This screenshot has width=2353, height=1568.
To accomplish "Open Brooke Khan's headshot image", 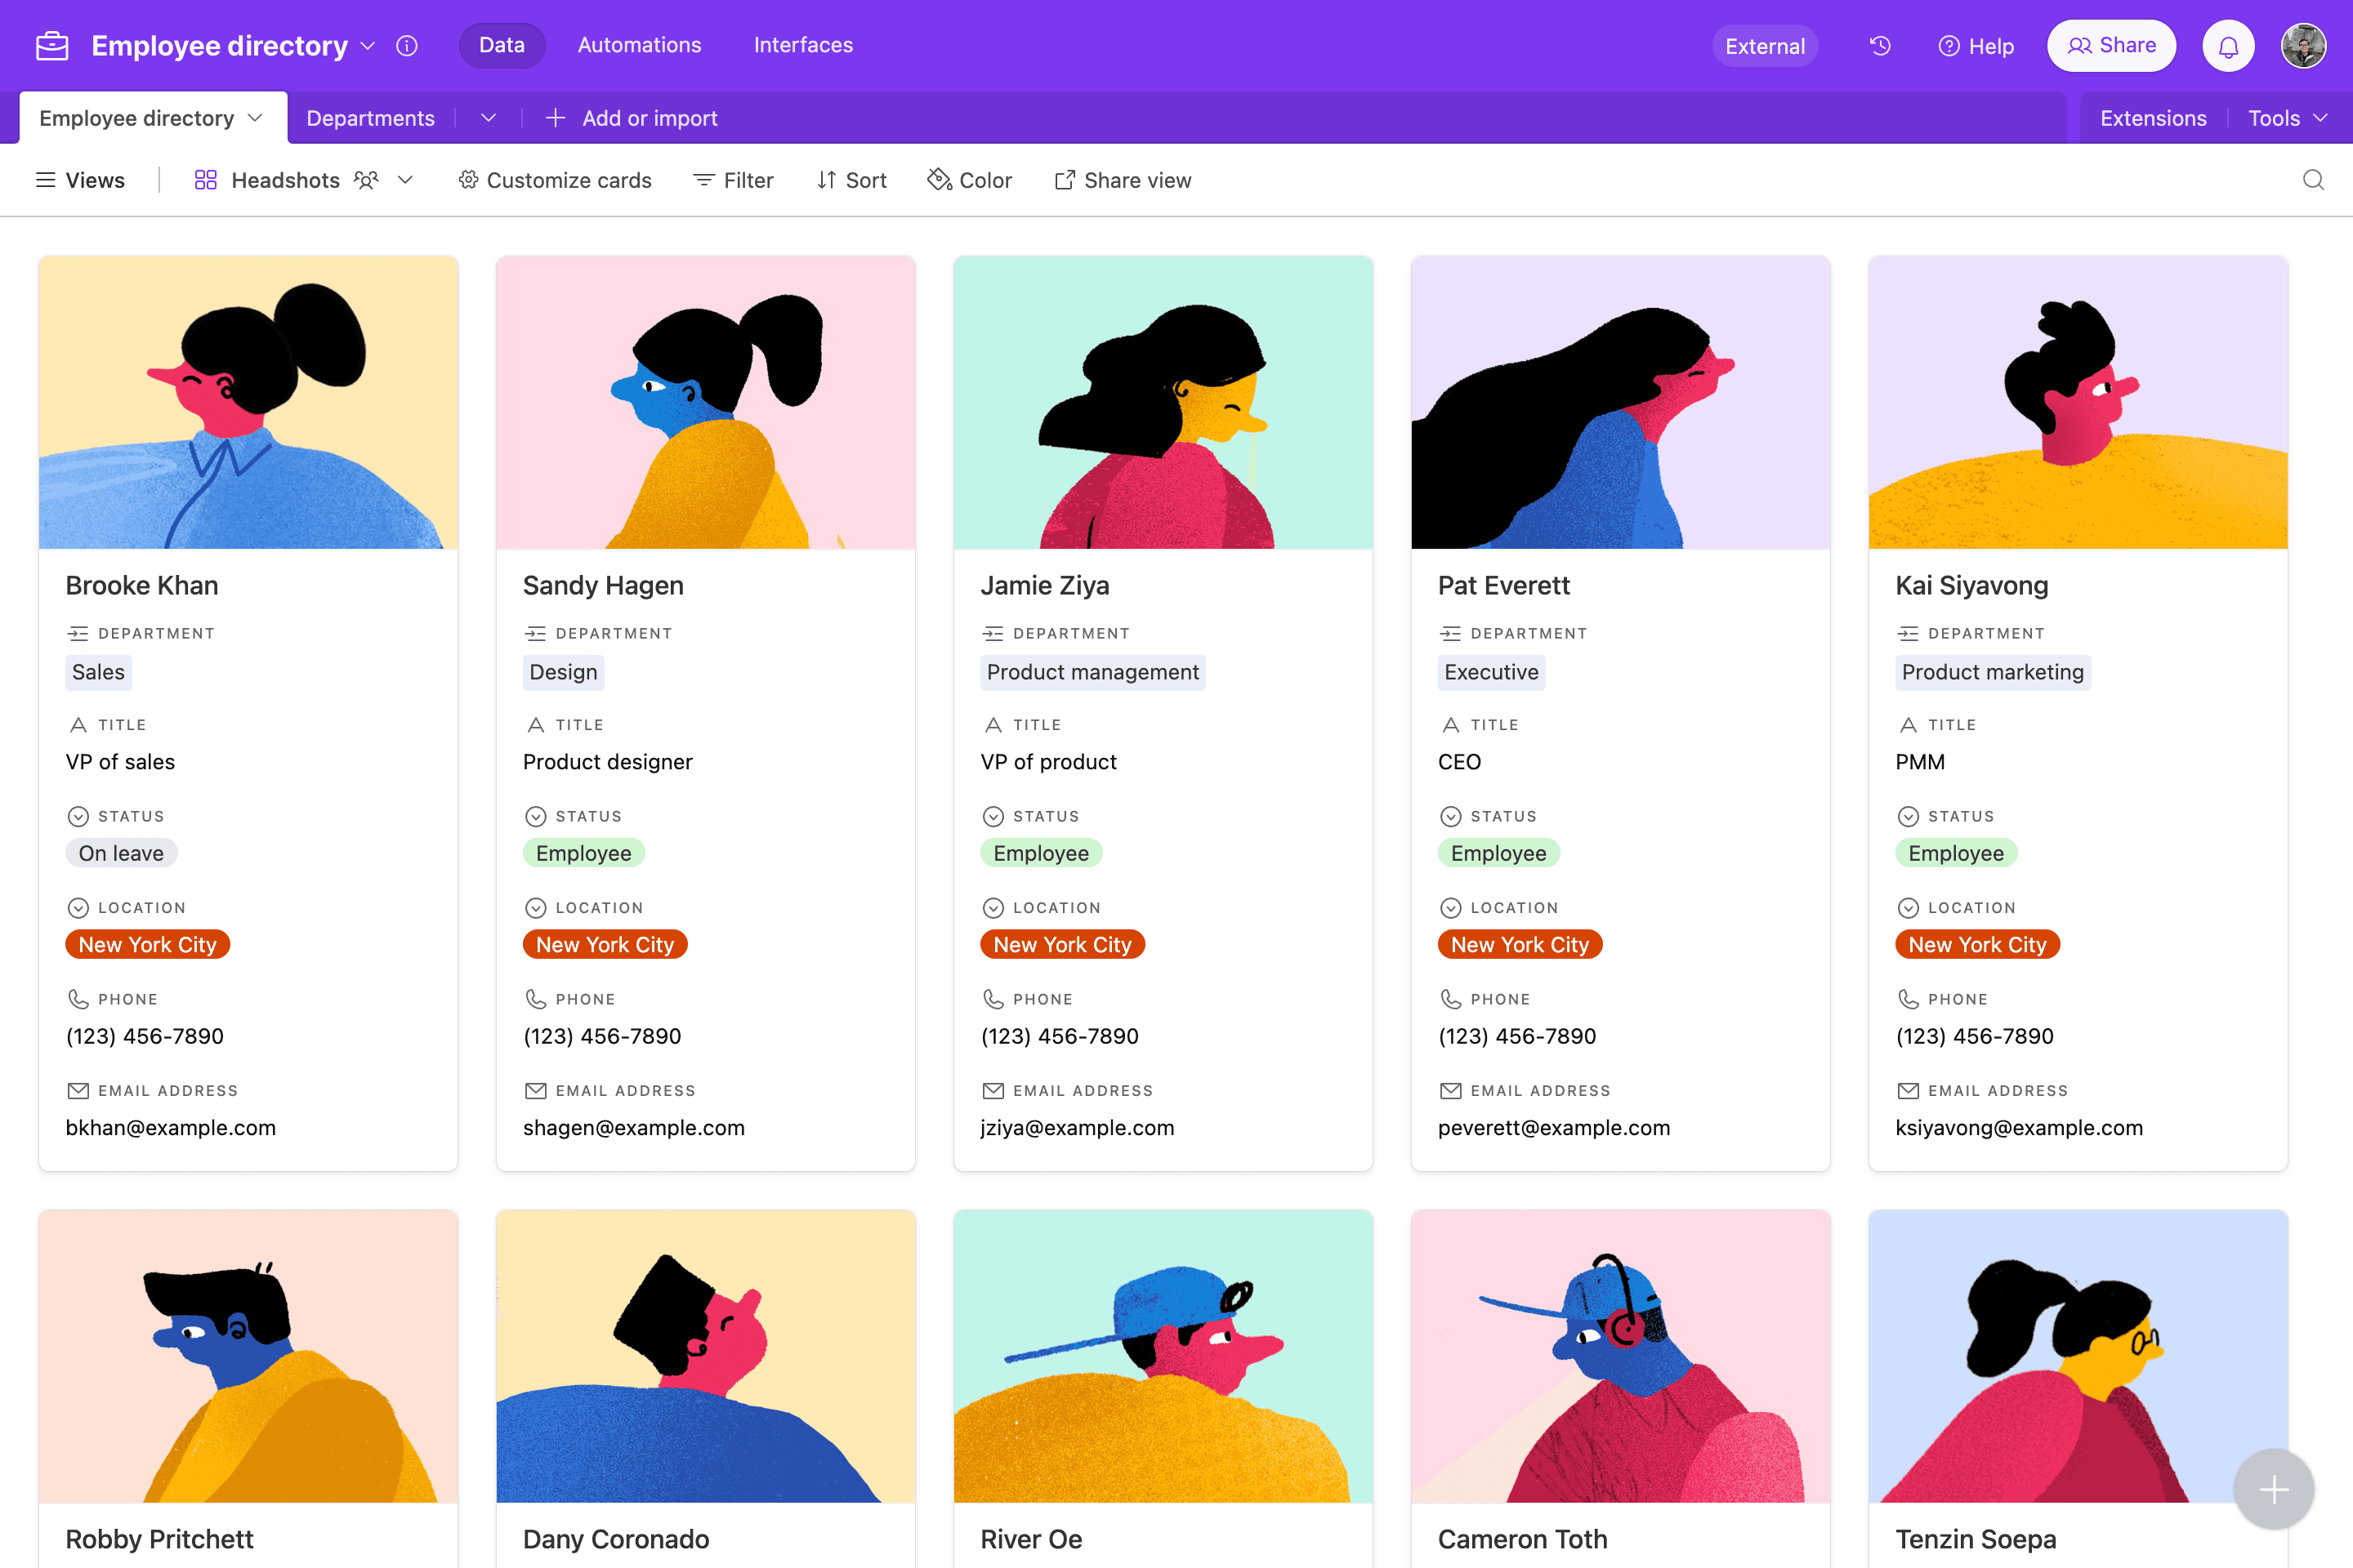I will [248, 402].
